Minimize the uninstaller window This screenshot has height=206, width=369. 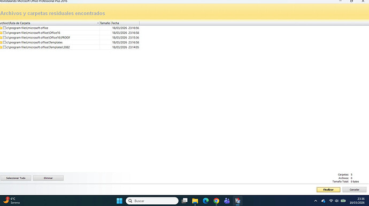340,1
